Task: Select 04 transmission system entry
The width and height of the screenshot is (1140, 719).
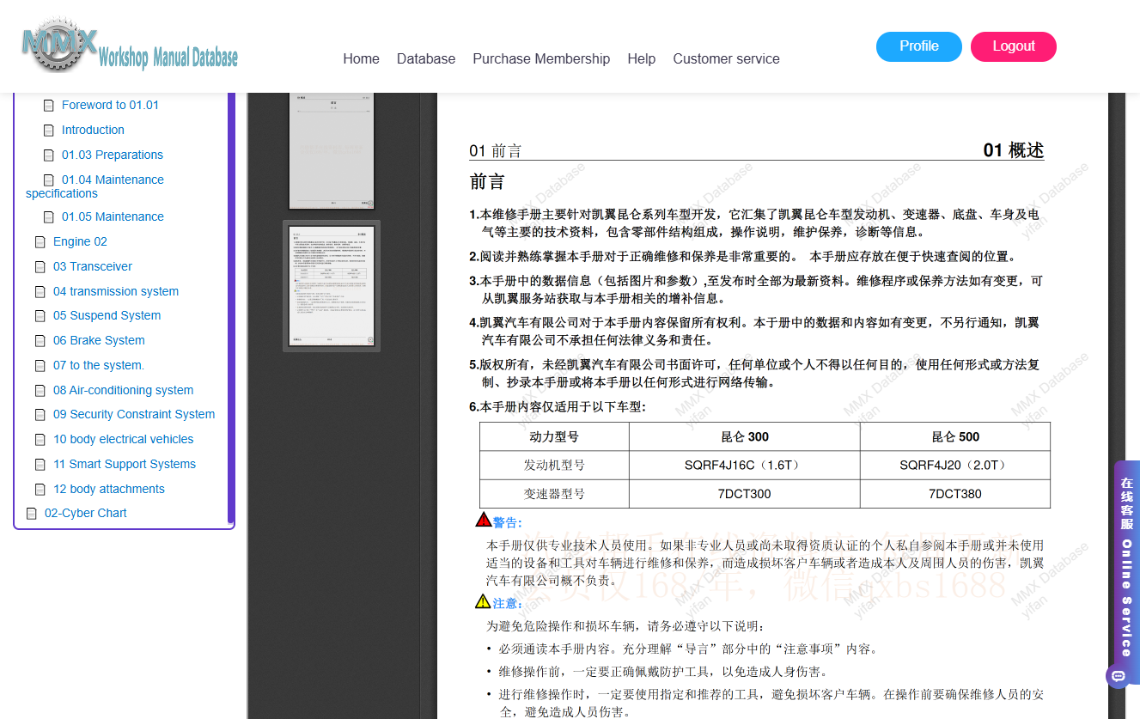Action: [x=116, y=291]
